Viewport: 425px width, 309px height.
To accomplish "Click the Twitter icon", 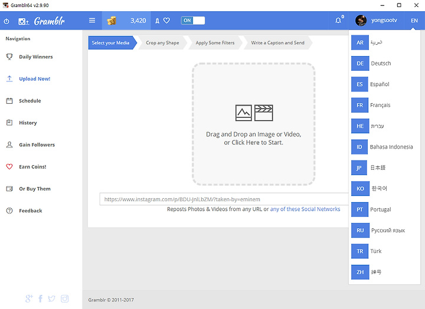I will (51, 298).
